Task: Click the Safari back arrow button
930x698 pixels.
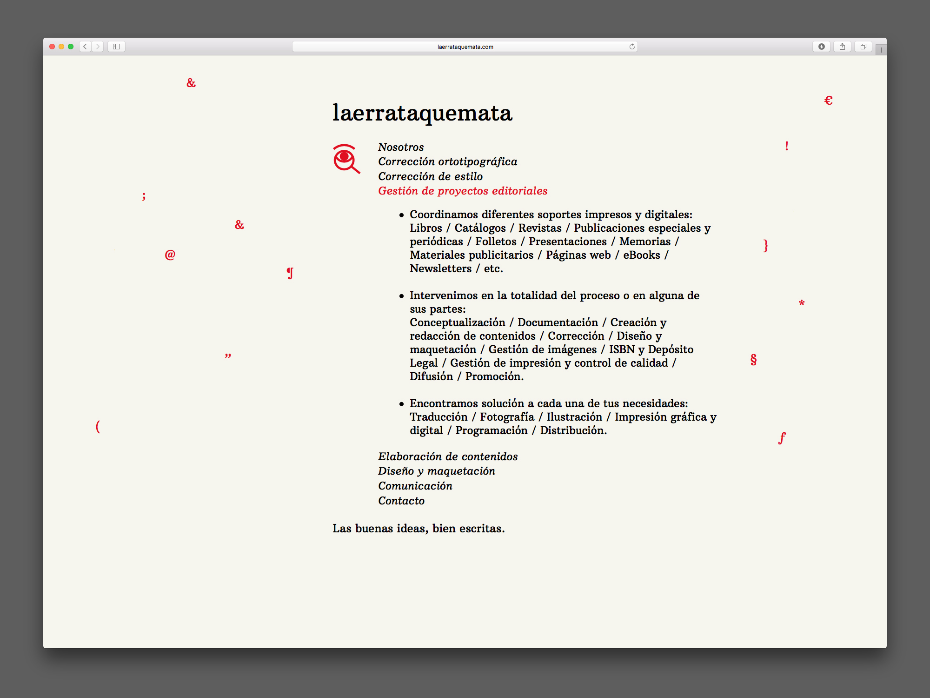Action: tap(85, 47)
